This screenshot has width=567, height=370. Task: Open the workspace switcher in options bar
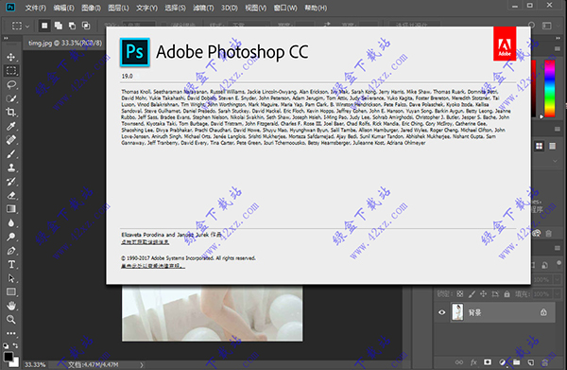coord(547,26)
